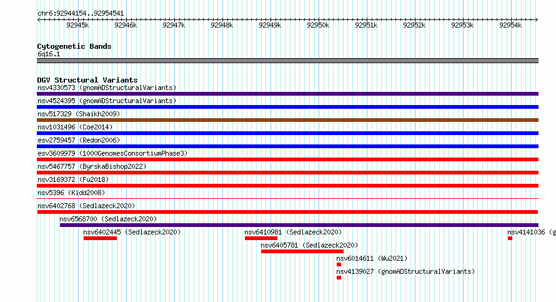556x302 pixels.
Task: Click nsv6402445 (Sedlazeck2020) label
Action: pyautogui.click(x=132, y=232)
